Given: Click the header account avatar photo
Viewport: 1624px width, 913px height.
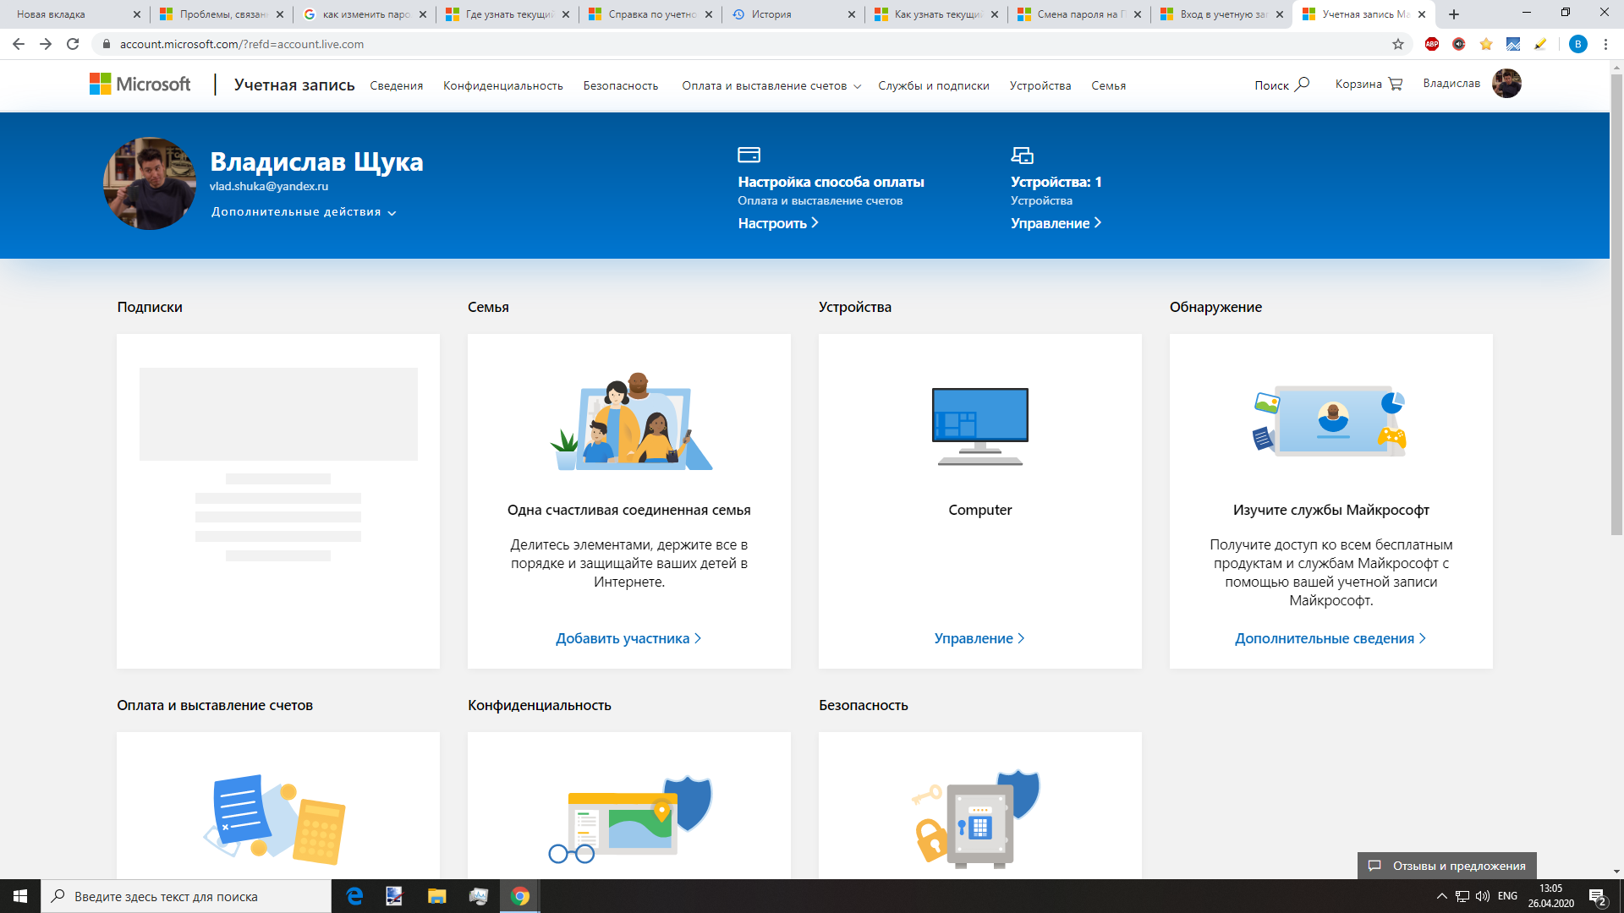Looking at the screenshot, I should (x=1506, y=84).
